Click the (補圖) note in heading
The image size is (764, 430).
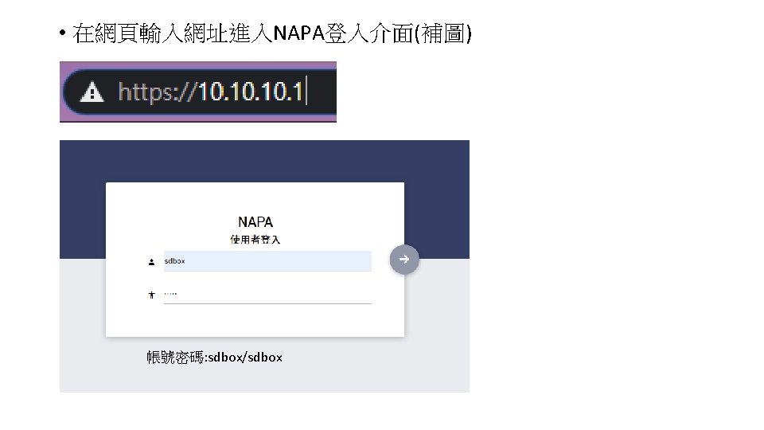tap(443, 33)
